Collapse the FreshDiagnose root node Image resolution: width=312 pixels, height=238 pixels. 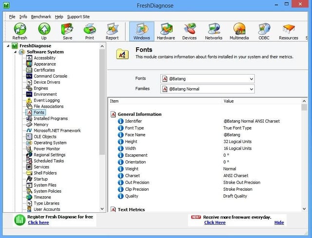coord(8,46)
